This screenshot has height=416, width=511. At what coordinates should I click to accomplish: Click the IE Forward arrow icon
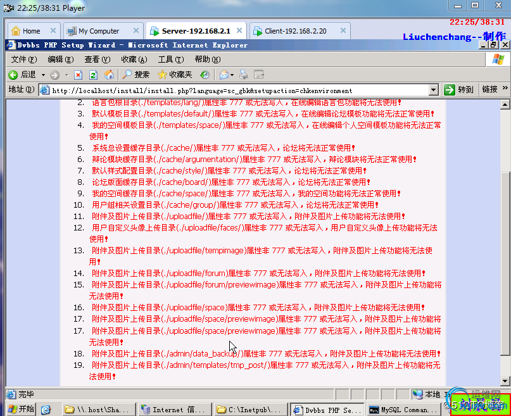54,75
